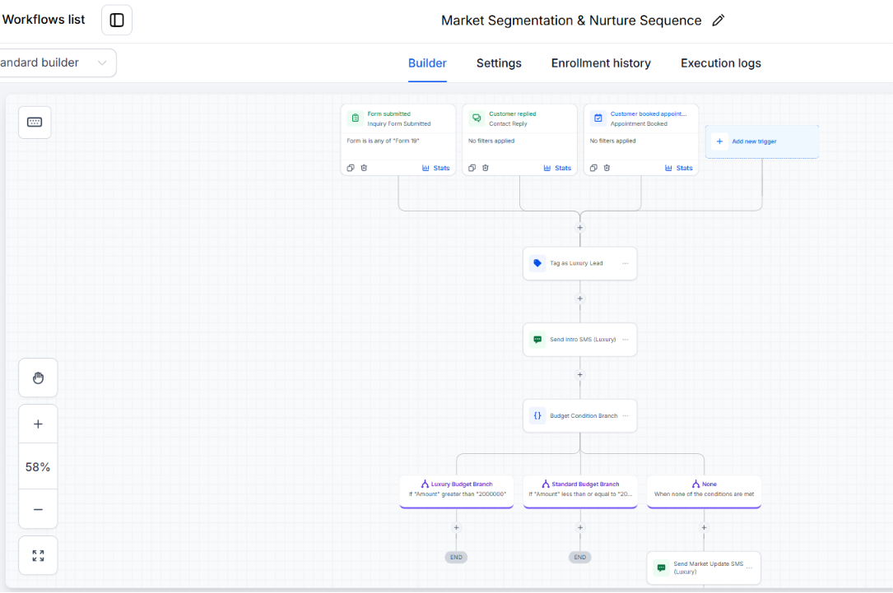Open options menu for Tag as Luxury Lead
Image resolution: width=893 pixels, height=593 pixels.
coord(626,263)
